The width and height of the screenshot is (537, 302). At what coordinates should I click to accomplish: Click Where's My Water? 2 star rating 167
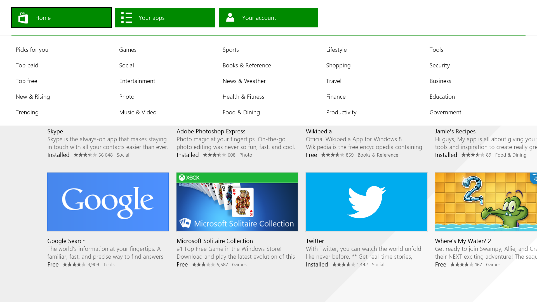[462, 265]
